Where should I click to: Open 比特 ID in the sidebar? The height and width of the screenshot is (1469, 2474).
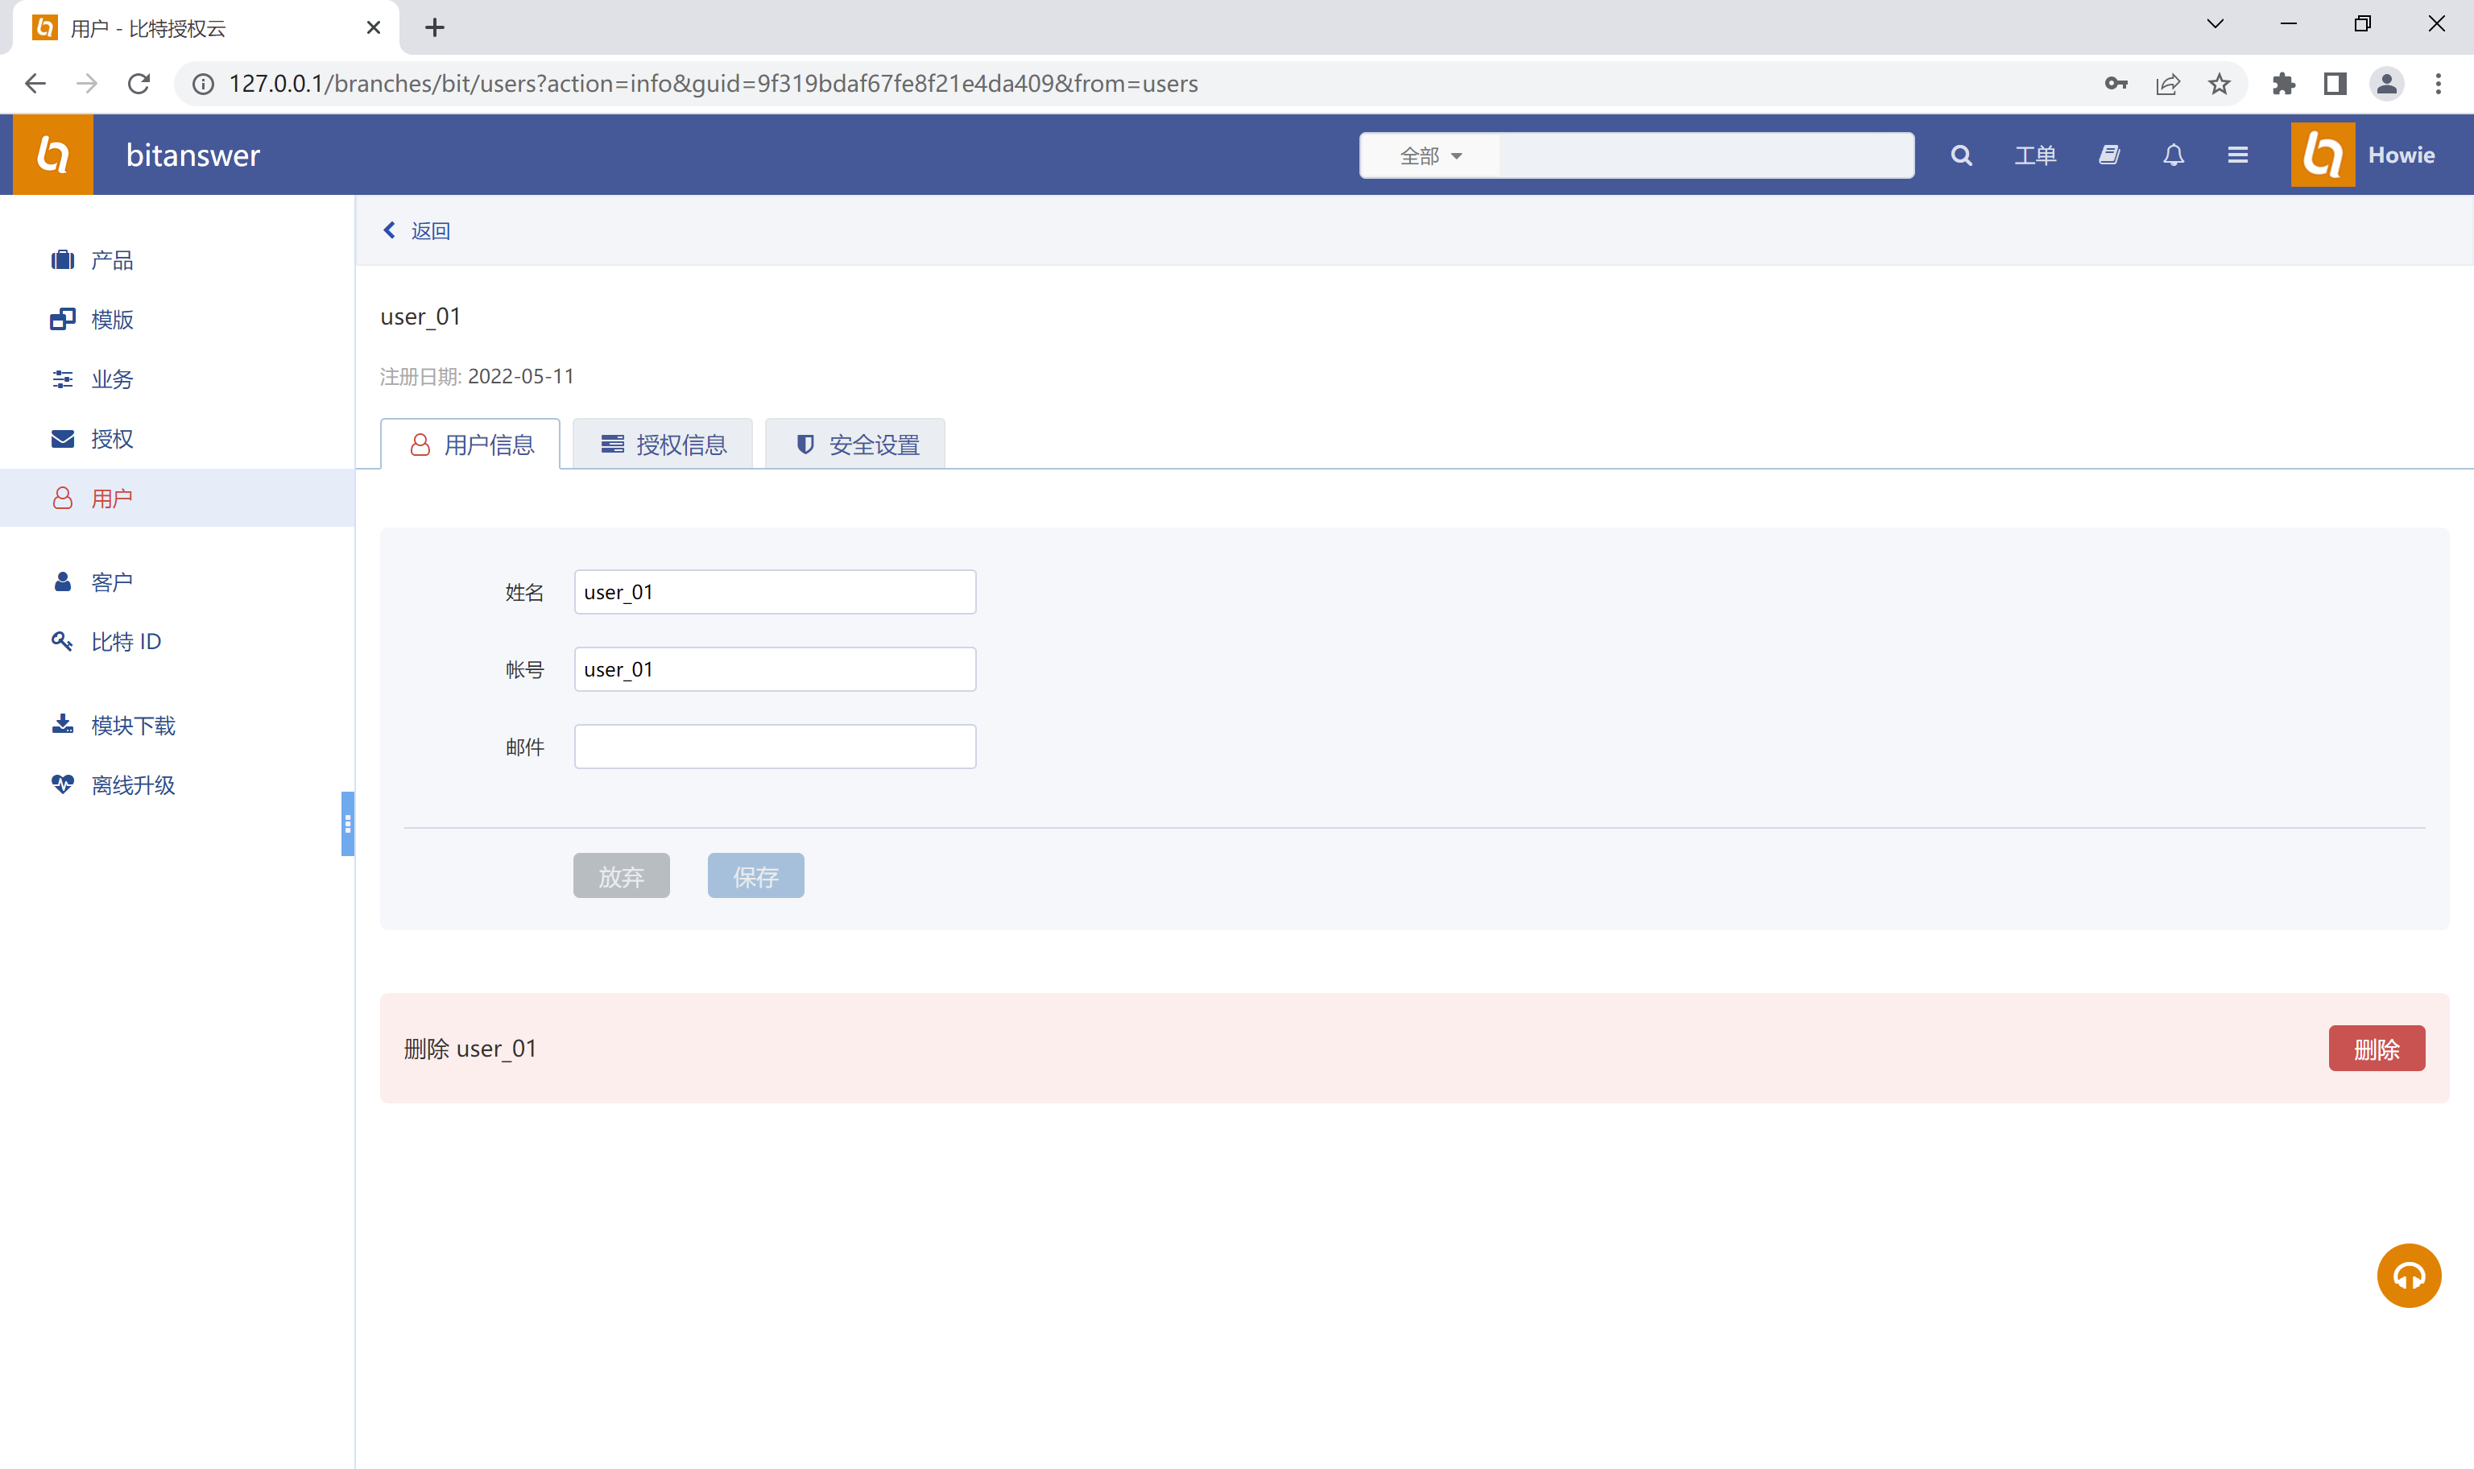[126, 641]
